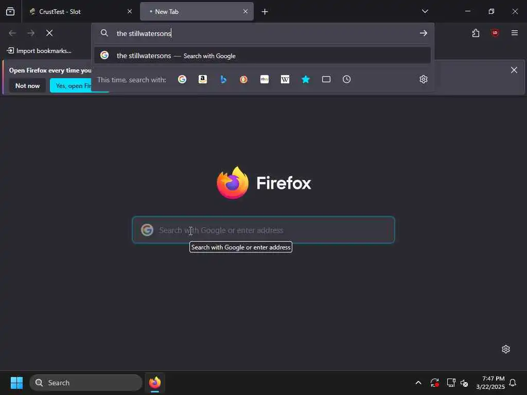Open the Windows notifications bell
Screen dimensions: 527x395
tap(513, 383)
